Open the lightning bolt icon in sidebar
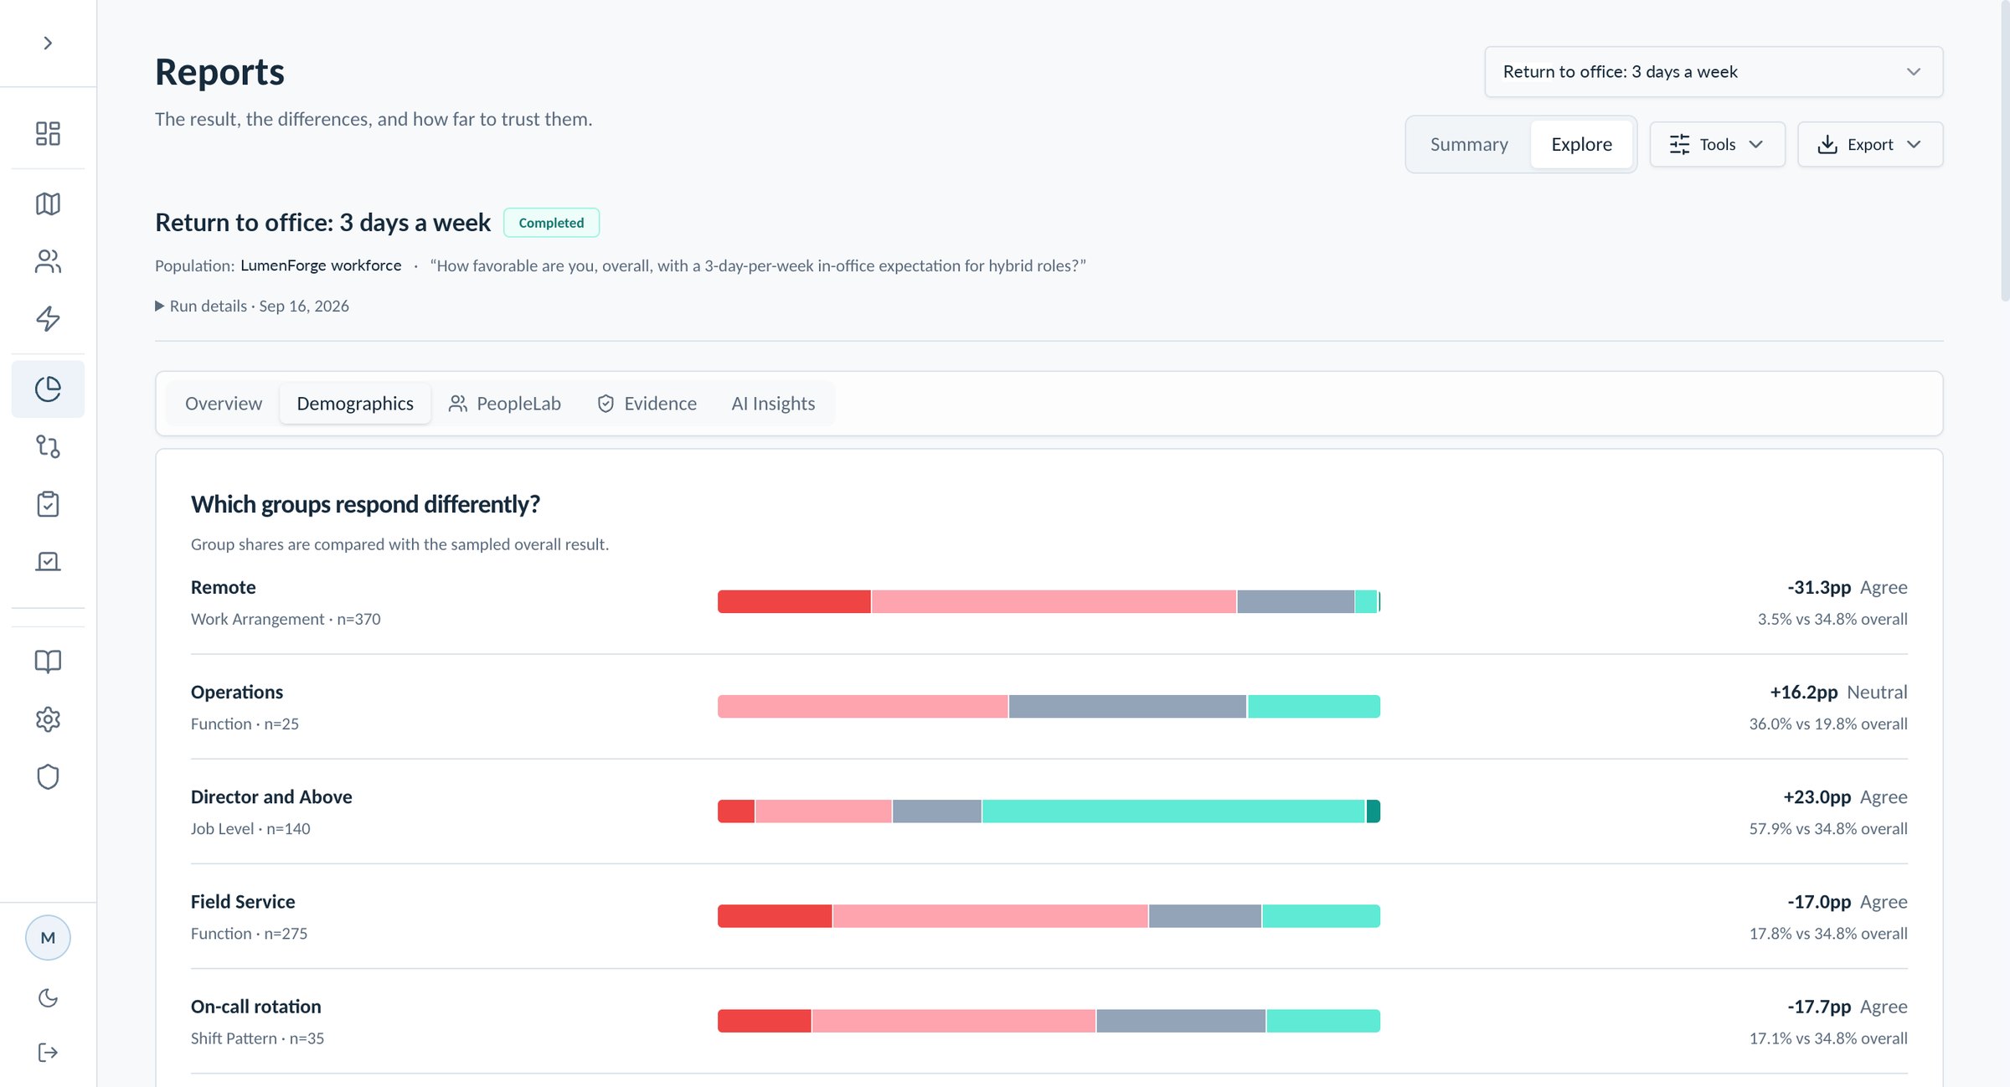Image resolution: width=2010 pixels, height=1087 pixels. 48,318
